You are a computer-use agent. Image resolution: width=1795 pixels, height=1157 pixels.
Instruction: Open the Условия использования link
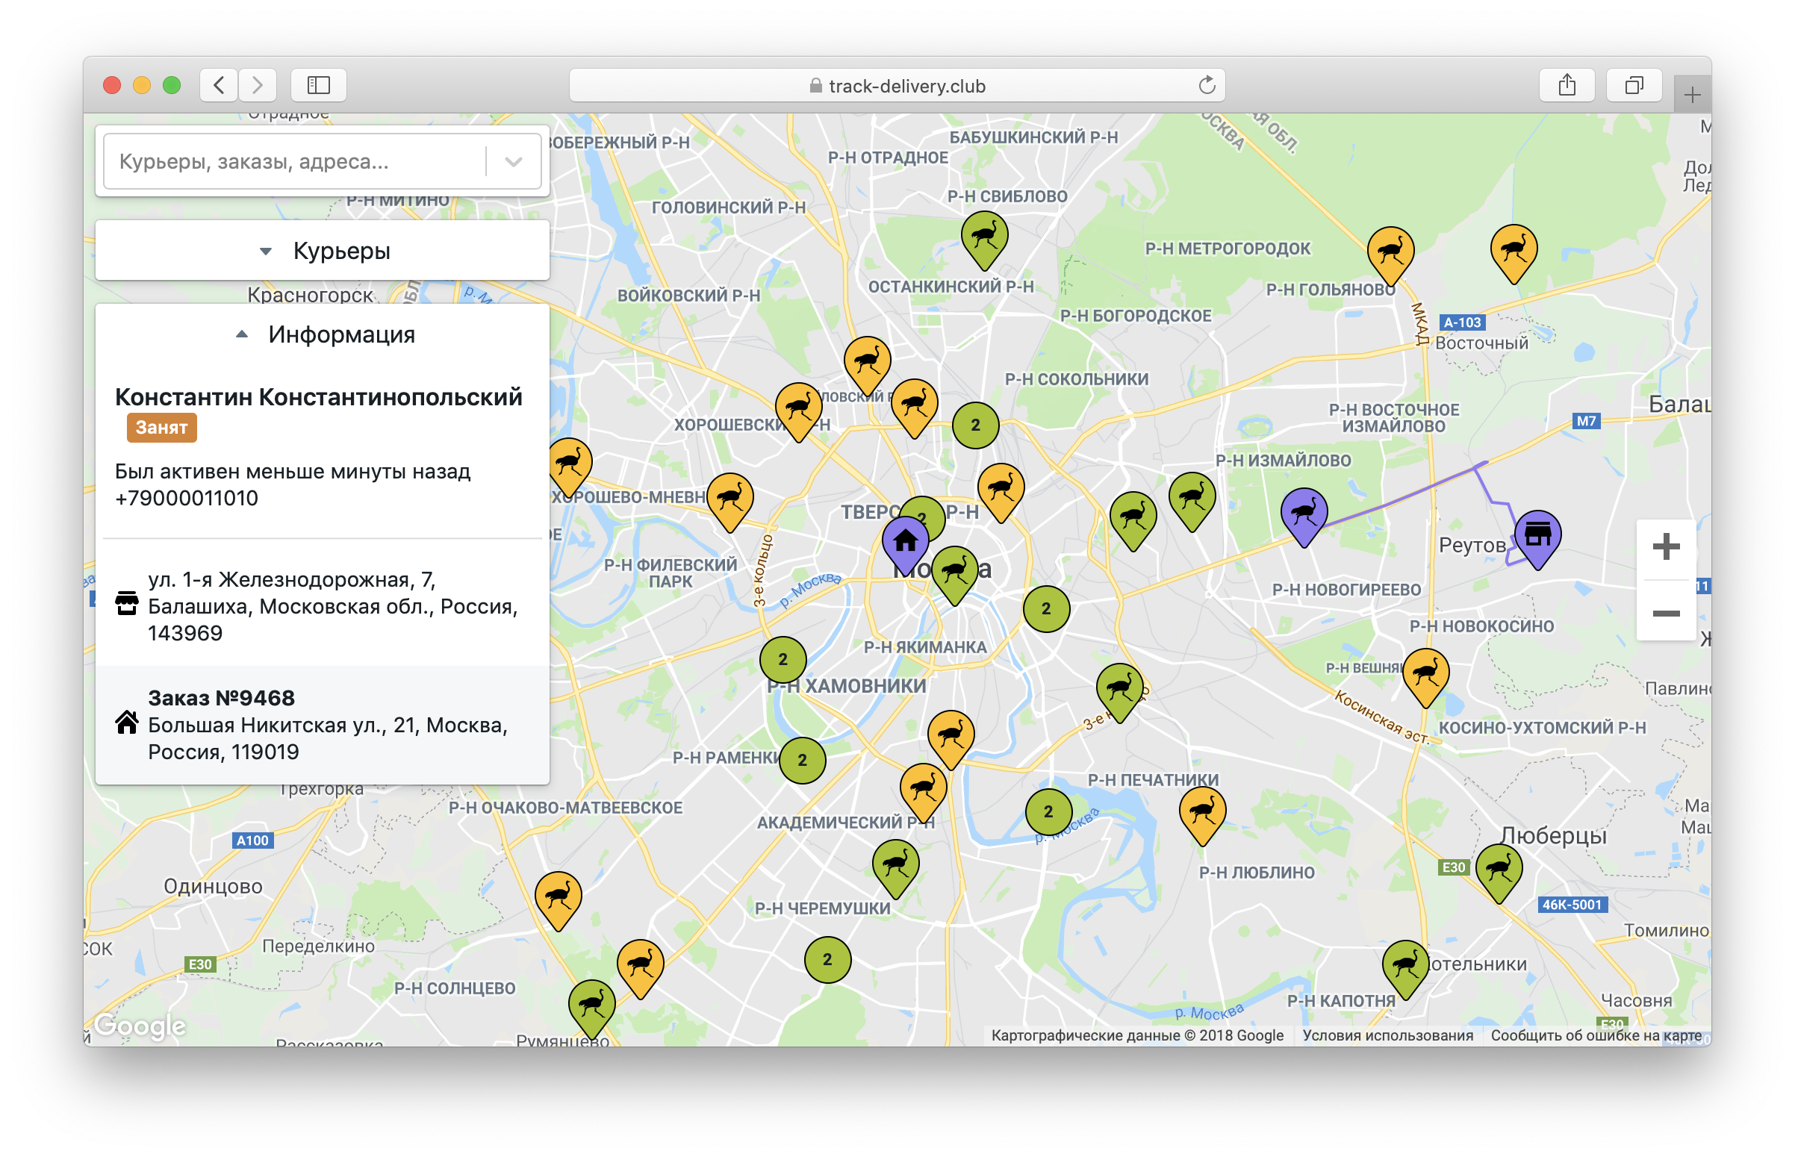pyautogui.click(x=1387, y=1035)
